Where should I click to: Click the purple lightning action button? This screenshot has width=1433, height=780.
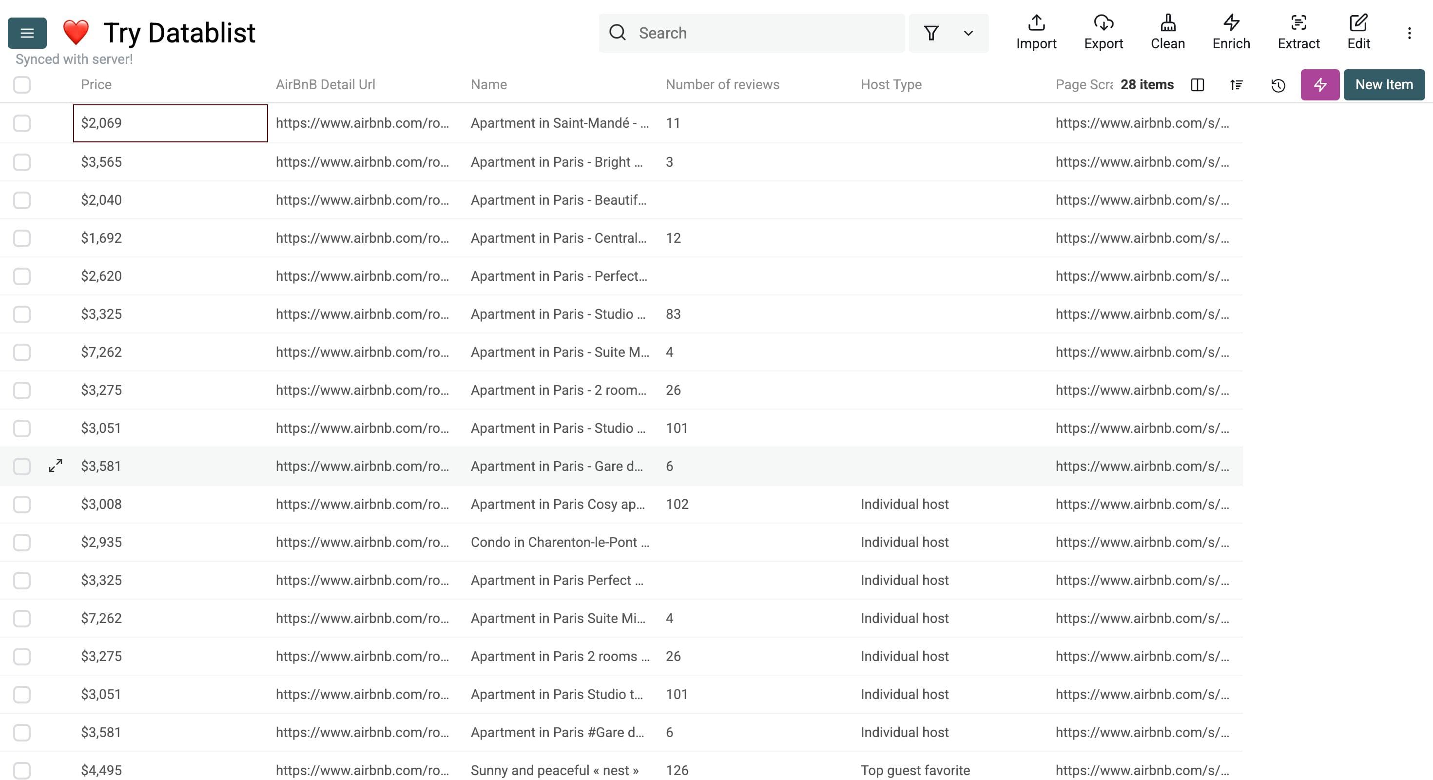click(1319, 85)
